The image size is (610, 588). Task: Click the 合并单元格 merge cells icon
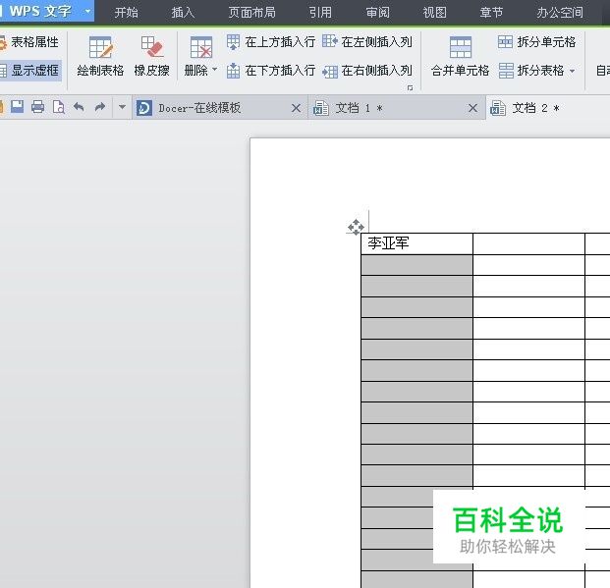click(461, 47)
